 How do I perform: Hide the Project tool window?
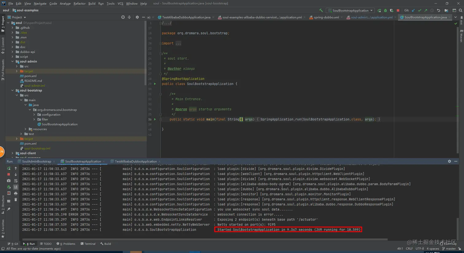(143, 17)
